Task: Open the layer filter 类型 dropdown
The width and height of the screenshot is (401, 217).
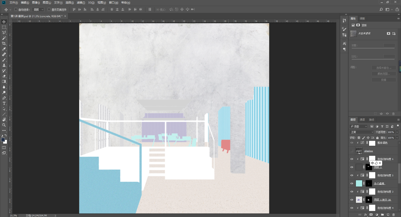Action: (359, 126)
